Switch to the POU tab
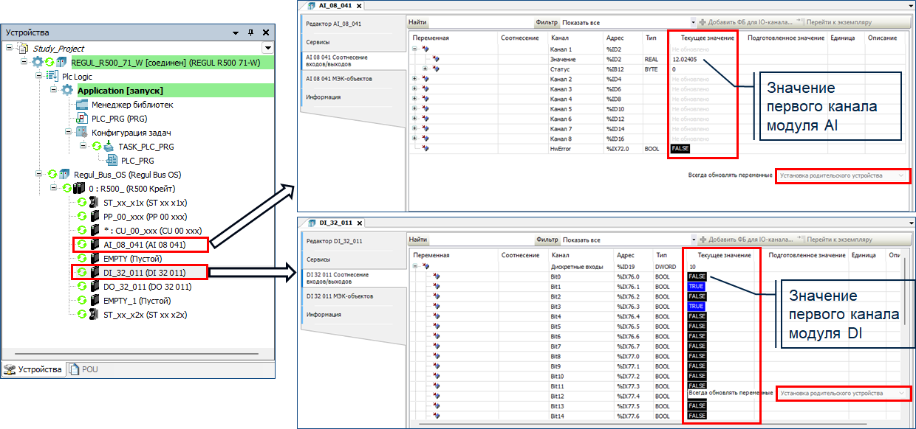This screenshot has height=429, width=916. (x=87, y=369)
